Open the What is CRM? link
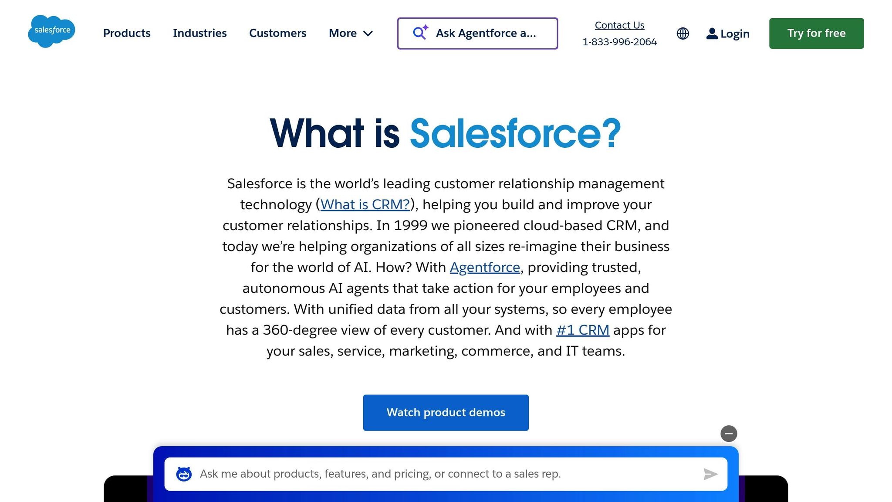This screenshot has width=892, height=502. (x=365, y=204)
